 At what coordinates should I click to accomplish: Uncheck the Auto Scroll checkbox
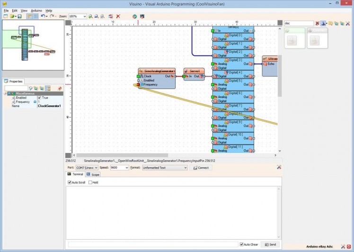(70, 182)
